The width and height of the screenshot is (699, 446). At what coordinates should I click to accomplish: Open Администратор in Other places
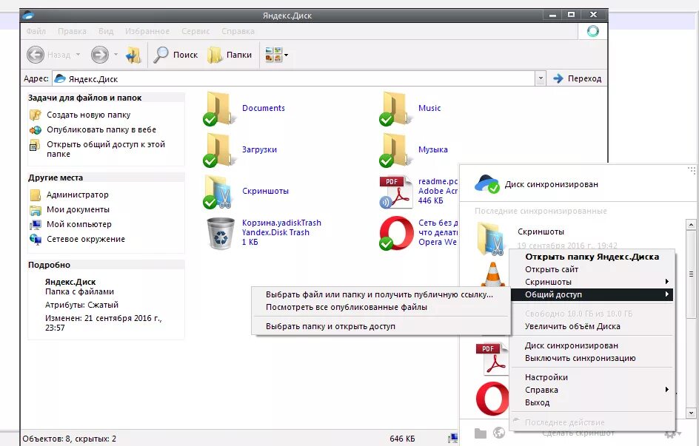pos(78,195)
